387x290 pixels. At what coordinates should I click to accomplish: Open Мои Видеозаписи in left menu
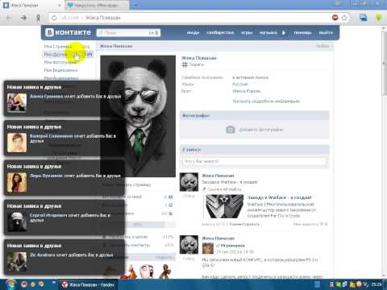click(x=60, y=70)
